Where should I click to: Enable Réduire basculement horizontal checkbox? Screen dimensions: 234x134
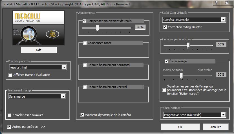(85, 65)
